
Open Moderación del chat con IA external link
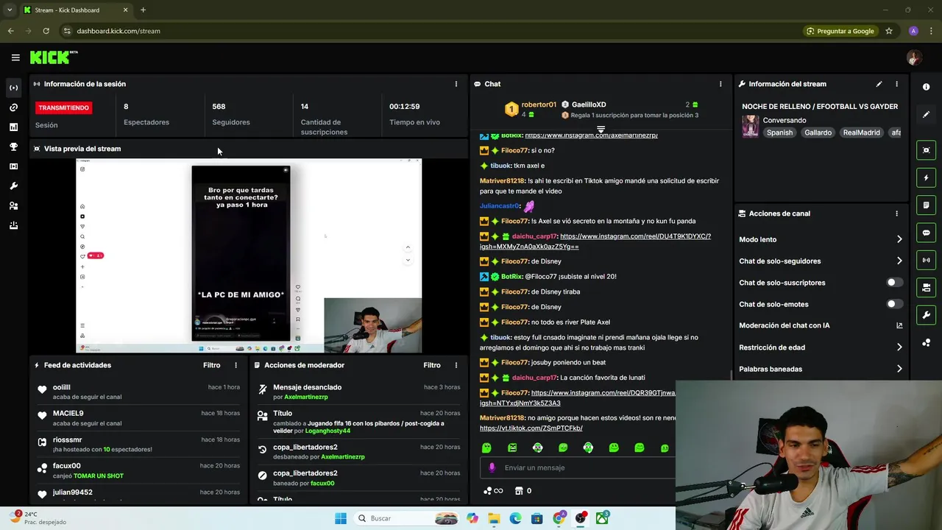899,325
